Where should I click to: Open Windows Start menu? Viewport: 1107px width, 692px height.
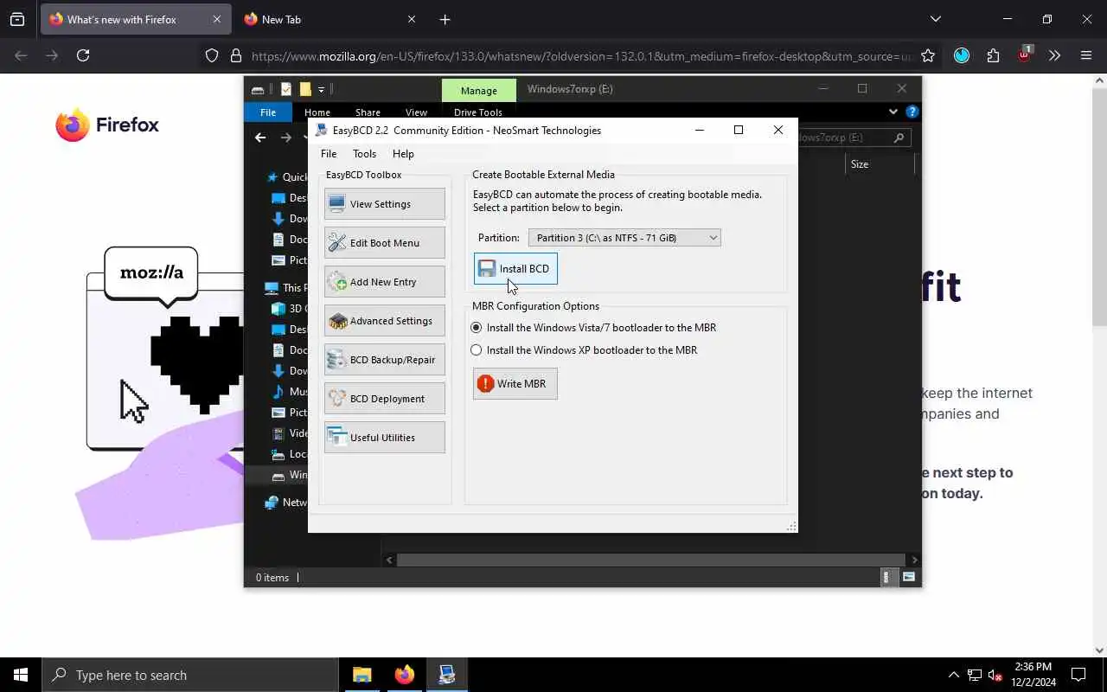[x=21, y=675]
